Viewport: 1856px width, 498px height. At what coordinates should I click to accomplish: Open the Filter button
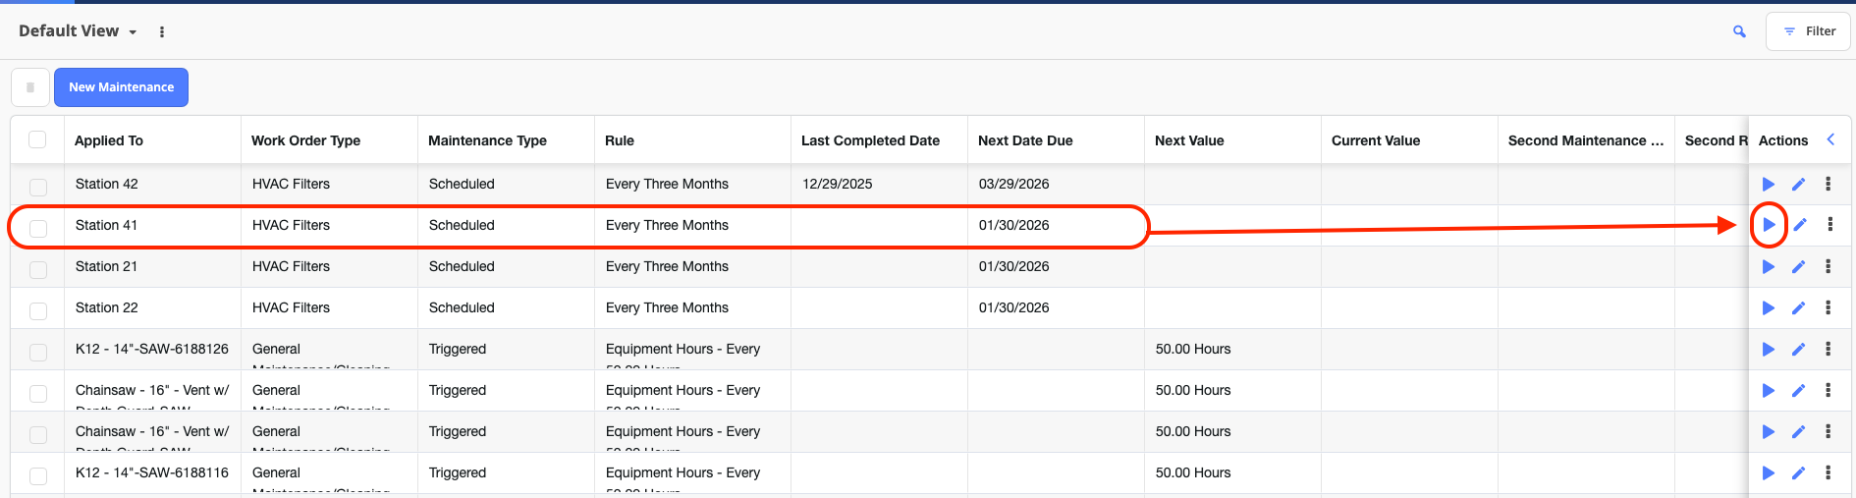pyautogui.click(x=1808, y=31)
